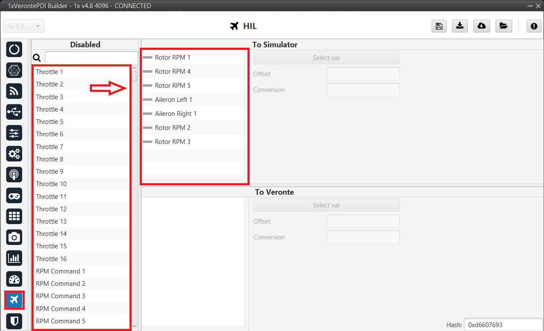The image size is (544, 331).
Task: Click the To Simulator Offset field
Action: pyautogui.click(x=363, y=74)
